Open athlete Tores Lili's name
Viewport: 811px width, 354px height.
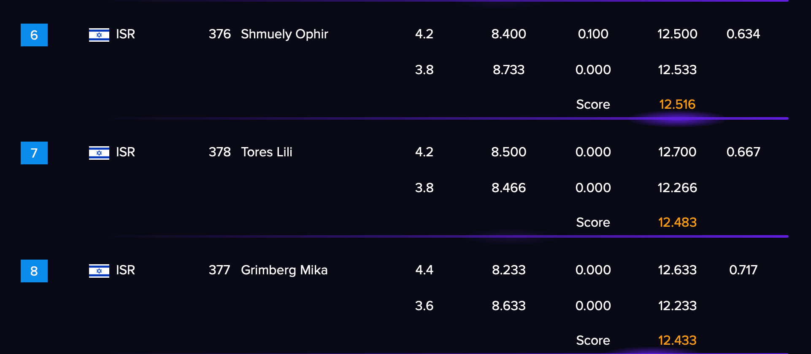[x=267, y=152]
